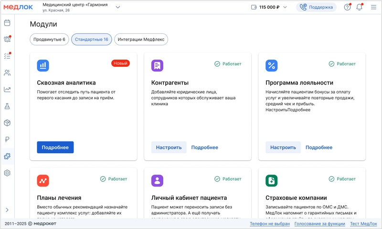
Task: Open the analytics chart sidebar icon
Action: pos(7,89)
